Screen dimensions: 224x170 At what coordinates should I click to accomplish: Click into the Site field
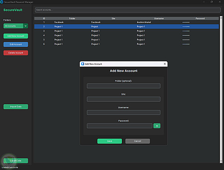point(124,99)
